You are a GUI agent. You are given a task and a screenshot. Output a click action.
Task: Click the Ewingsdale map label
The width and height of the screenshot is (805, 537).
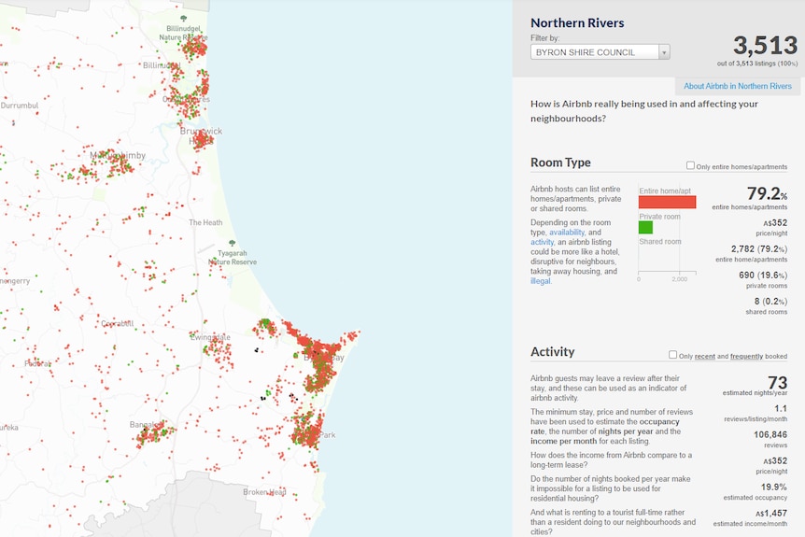(210, 337)
